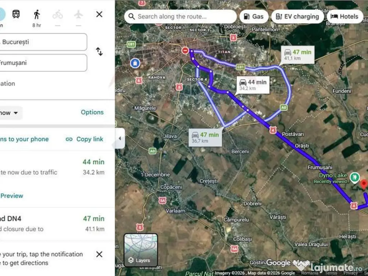Dismiss the phone notification banner
The height and width of the screenshot is (276, 368).
pos(99,254)
